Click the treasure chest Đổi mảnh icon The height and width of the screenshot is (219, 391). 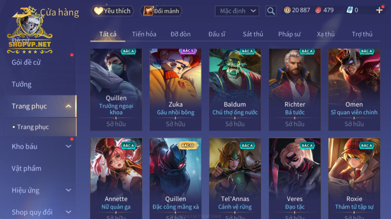click(x=148, y=11)
